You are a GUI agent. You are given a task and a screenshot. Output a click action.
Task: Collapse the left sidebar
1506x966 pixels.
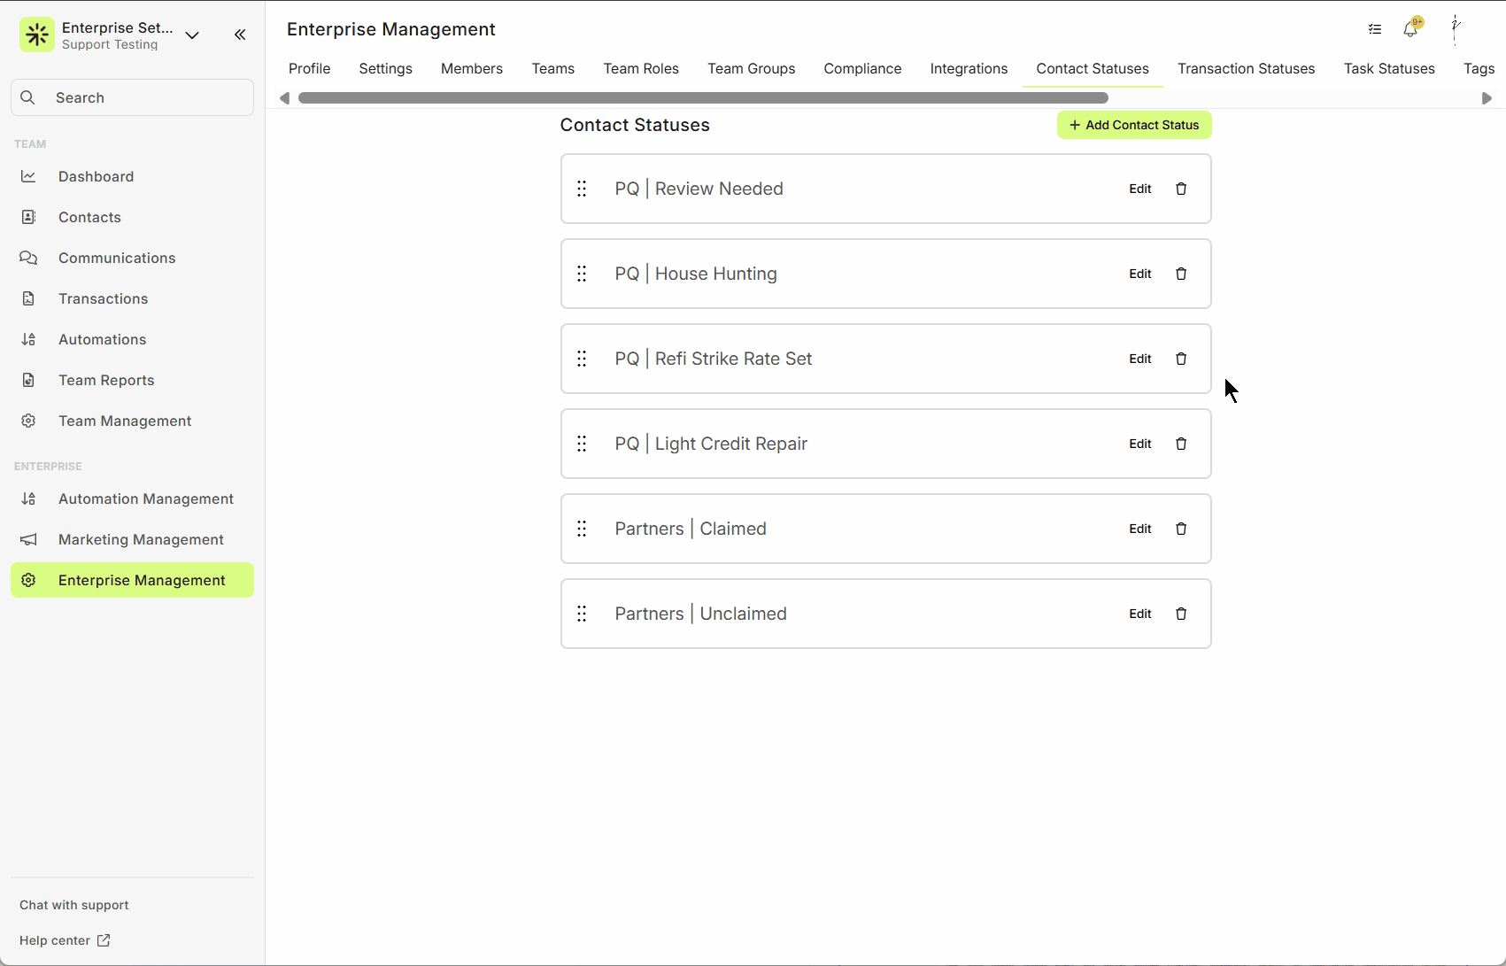pos(240,35)
